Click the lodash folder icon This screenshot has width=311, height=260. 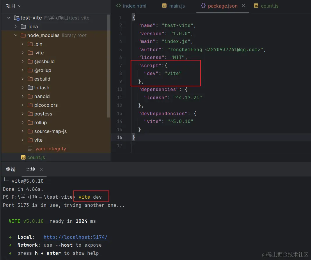coord(30,88)
